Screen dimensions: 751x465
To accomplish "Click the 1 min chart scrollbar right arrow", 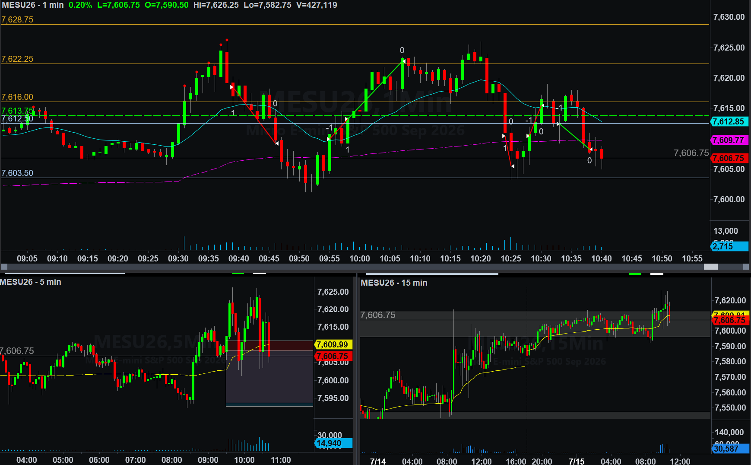I will (746, 267).
